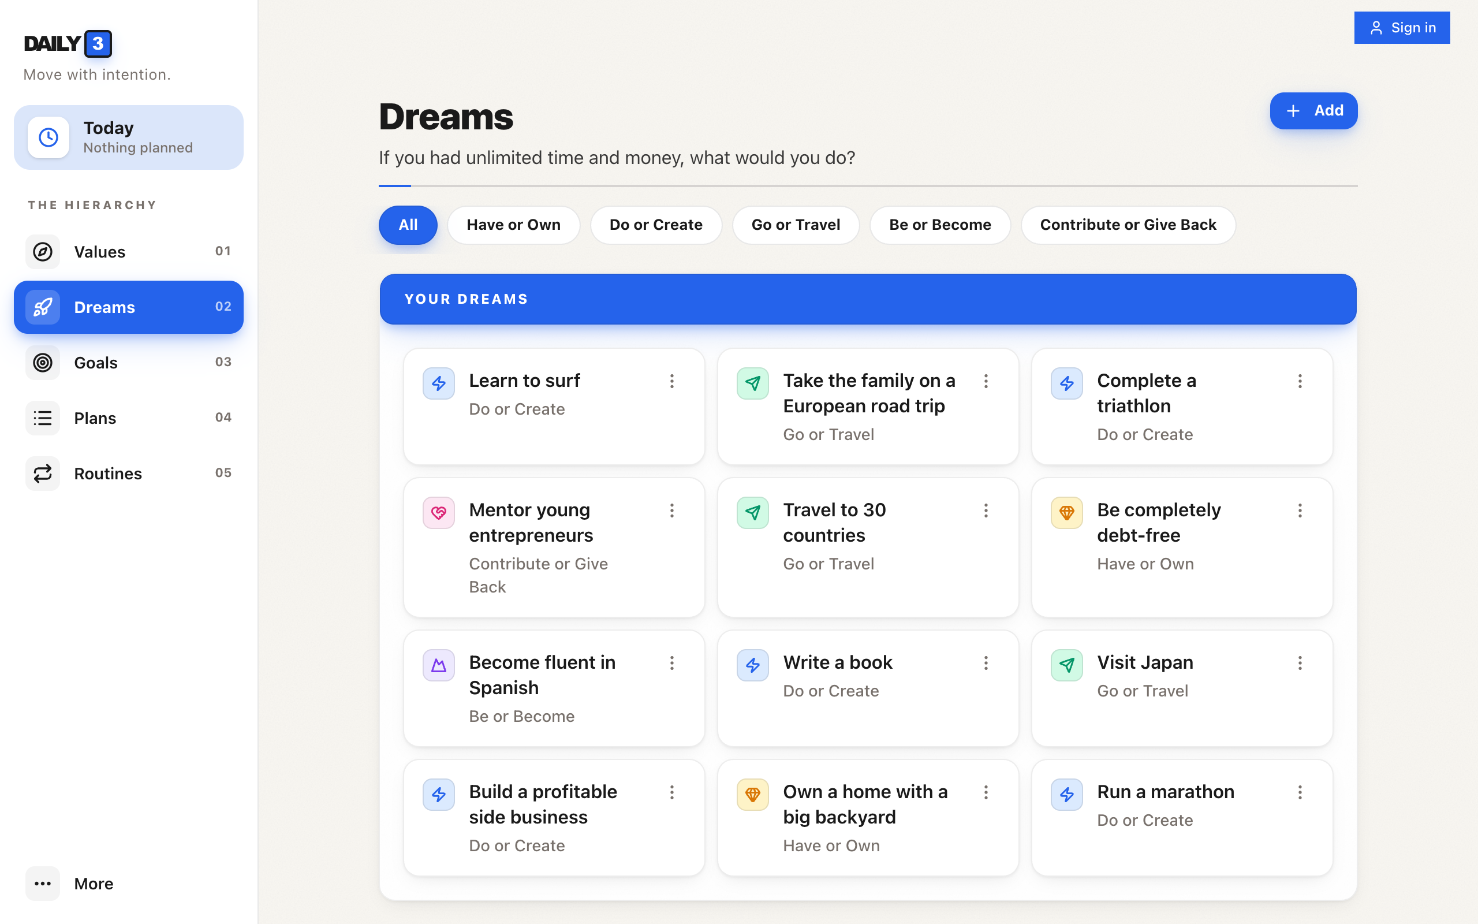Click gem icon on Own a home card
The width and height of the screenshot is (1478, 924).
[752, 795]
